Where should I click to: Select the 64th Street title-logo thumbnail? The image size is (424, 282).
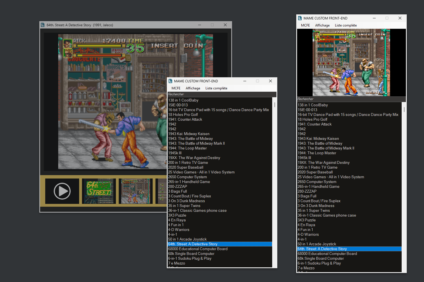tap(99, 191)
